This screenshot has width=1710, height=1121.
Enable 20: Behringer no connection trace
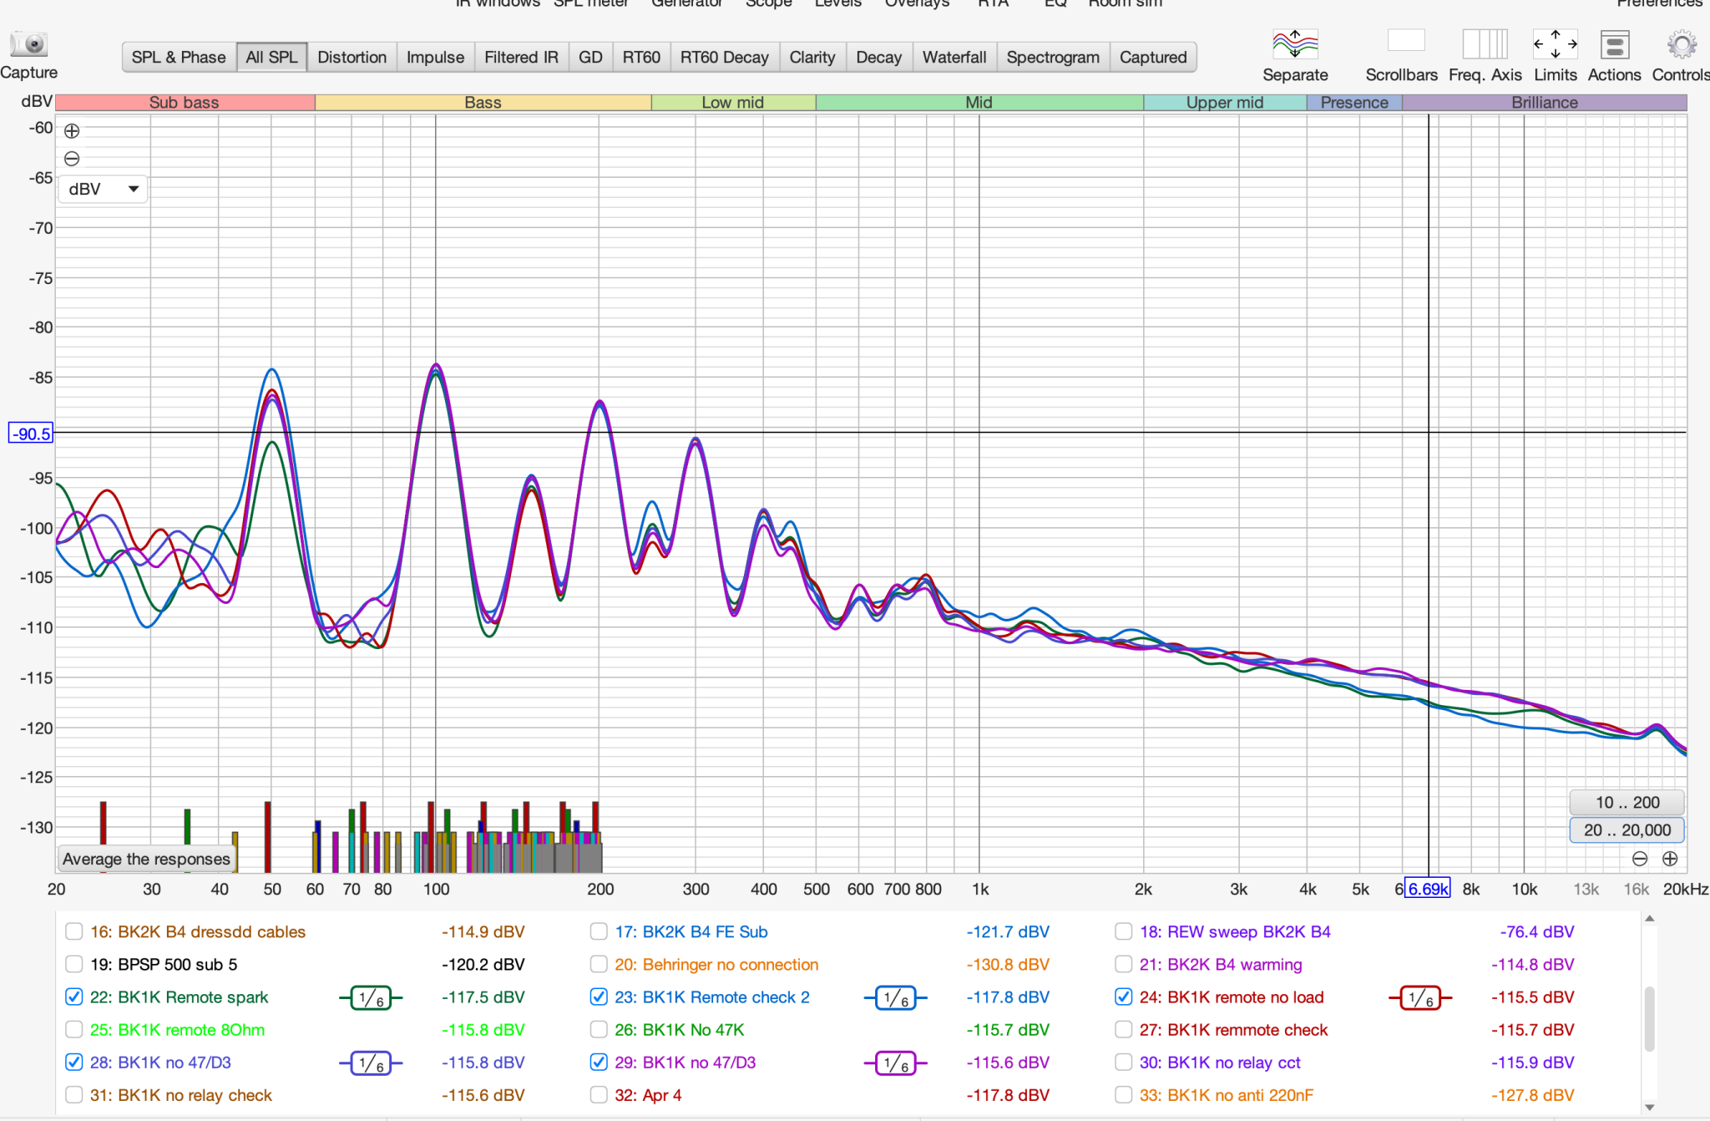tap(599, 964)
